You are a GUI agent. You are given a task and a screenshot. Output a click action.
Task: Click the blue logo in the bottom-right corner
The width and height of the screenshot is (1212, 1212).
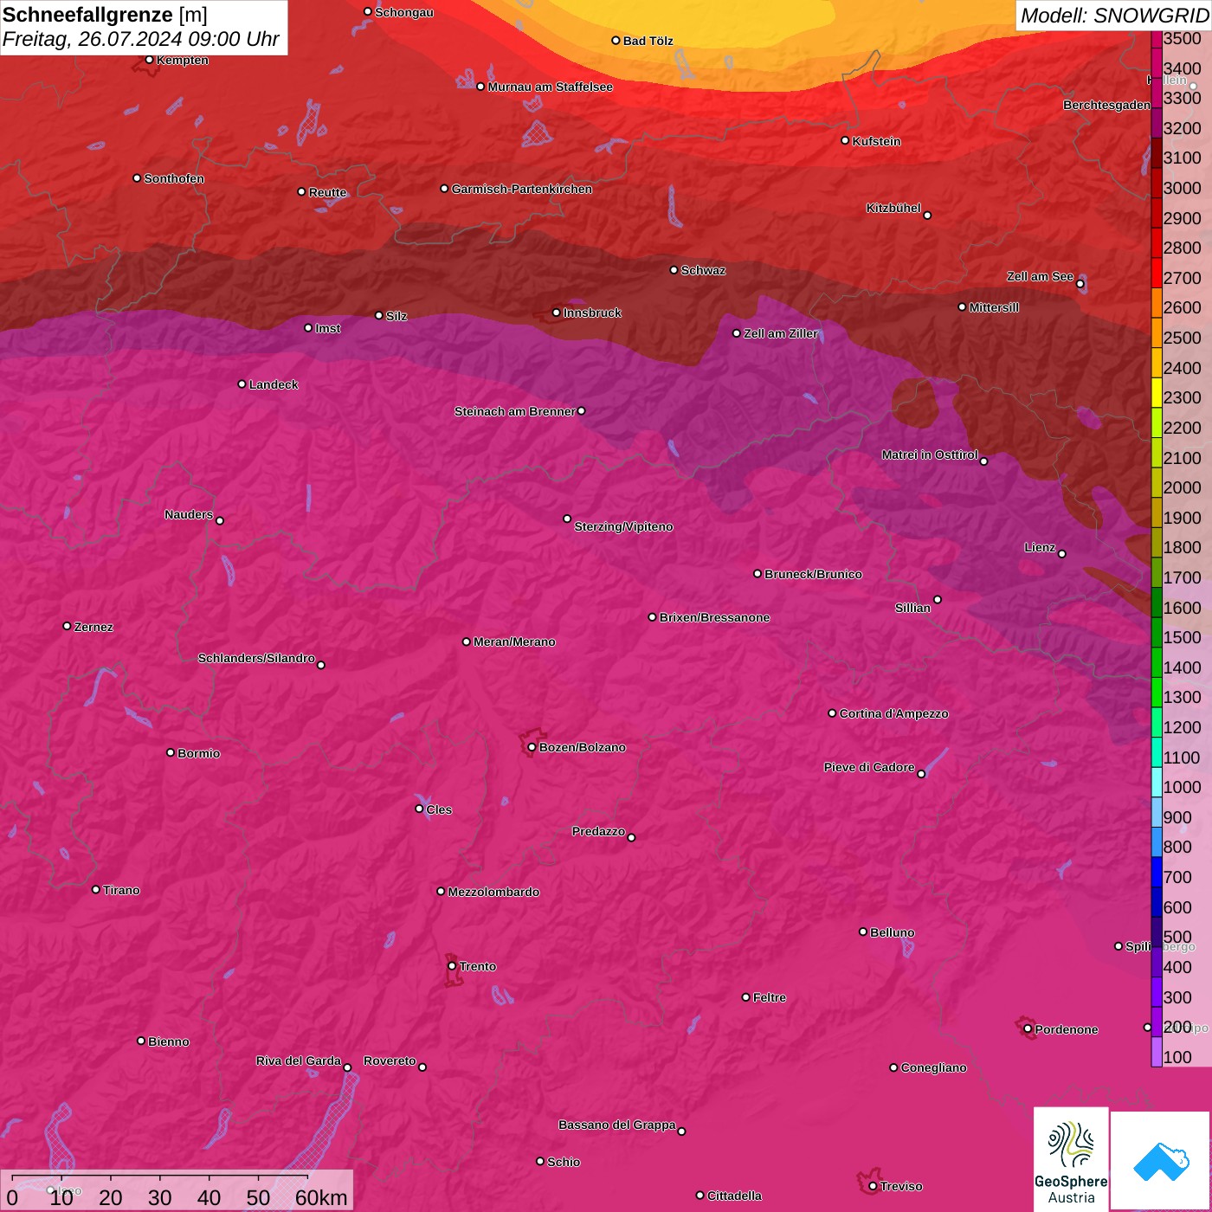pos(1160,1160)
